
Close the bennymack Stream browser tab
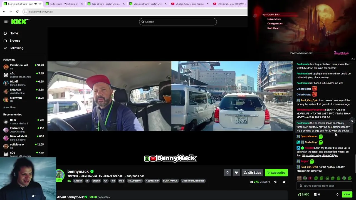point(40,4)
